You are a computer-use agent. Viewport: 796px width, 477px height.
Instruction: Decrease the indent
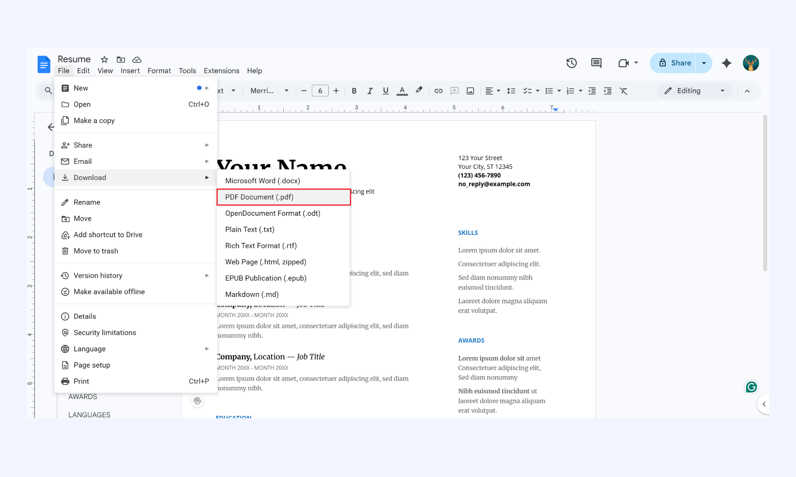[x=592, y=91]
